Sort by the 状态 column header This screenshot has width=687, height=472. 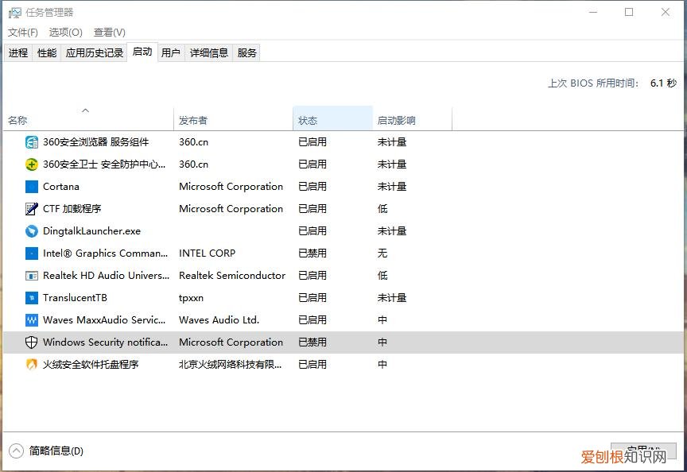(332, 118)
